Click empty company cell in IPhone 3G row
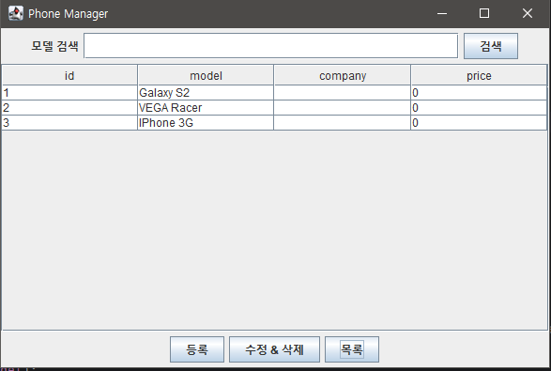Viewport: 551px width, 371px height. pyautogui.click(x=343, y=123)
